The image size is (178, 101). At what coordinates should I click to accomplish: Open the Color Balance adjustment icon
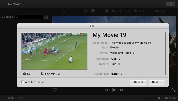click(86, 11)
